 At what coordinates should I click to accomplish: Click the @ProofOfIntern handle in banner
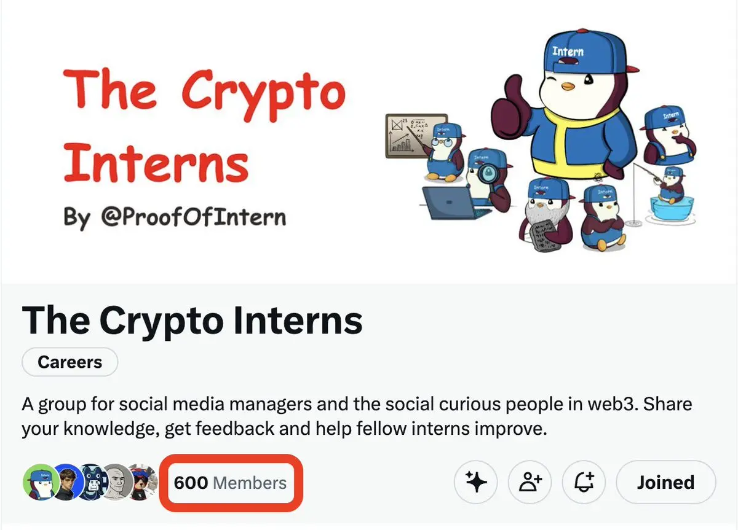tap(188, 217)
